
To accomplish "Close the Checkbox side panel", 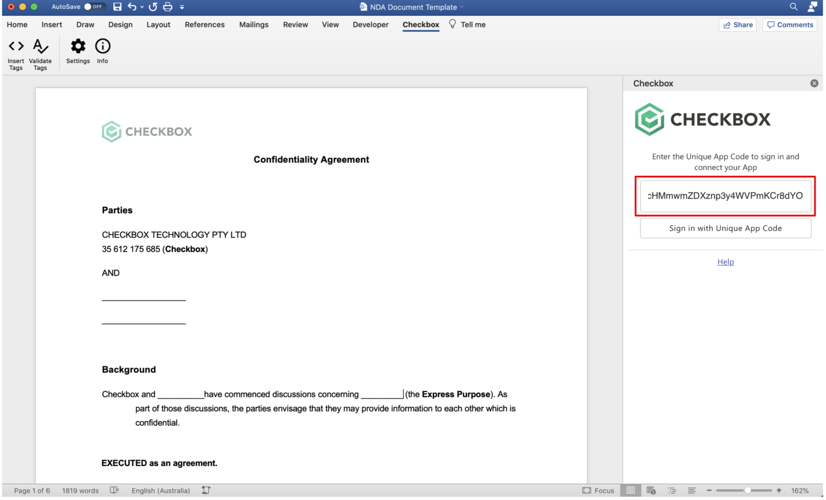I will [814, 83].
